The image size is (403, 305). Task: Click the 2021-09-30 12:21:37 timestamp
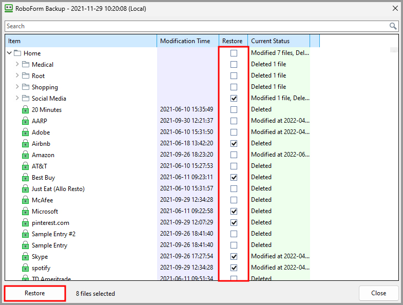pos(186,121)
